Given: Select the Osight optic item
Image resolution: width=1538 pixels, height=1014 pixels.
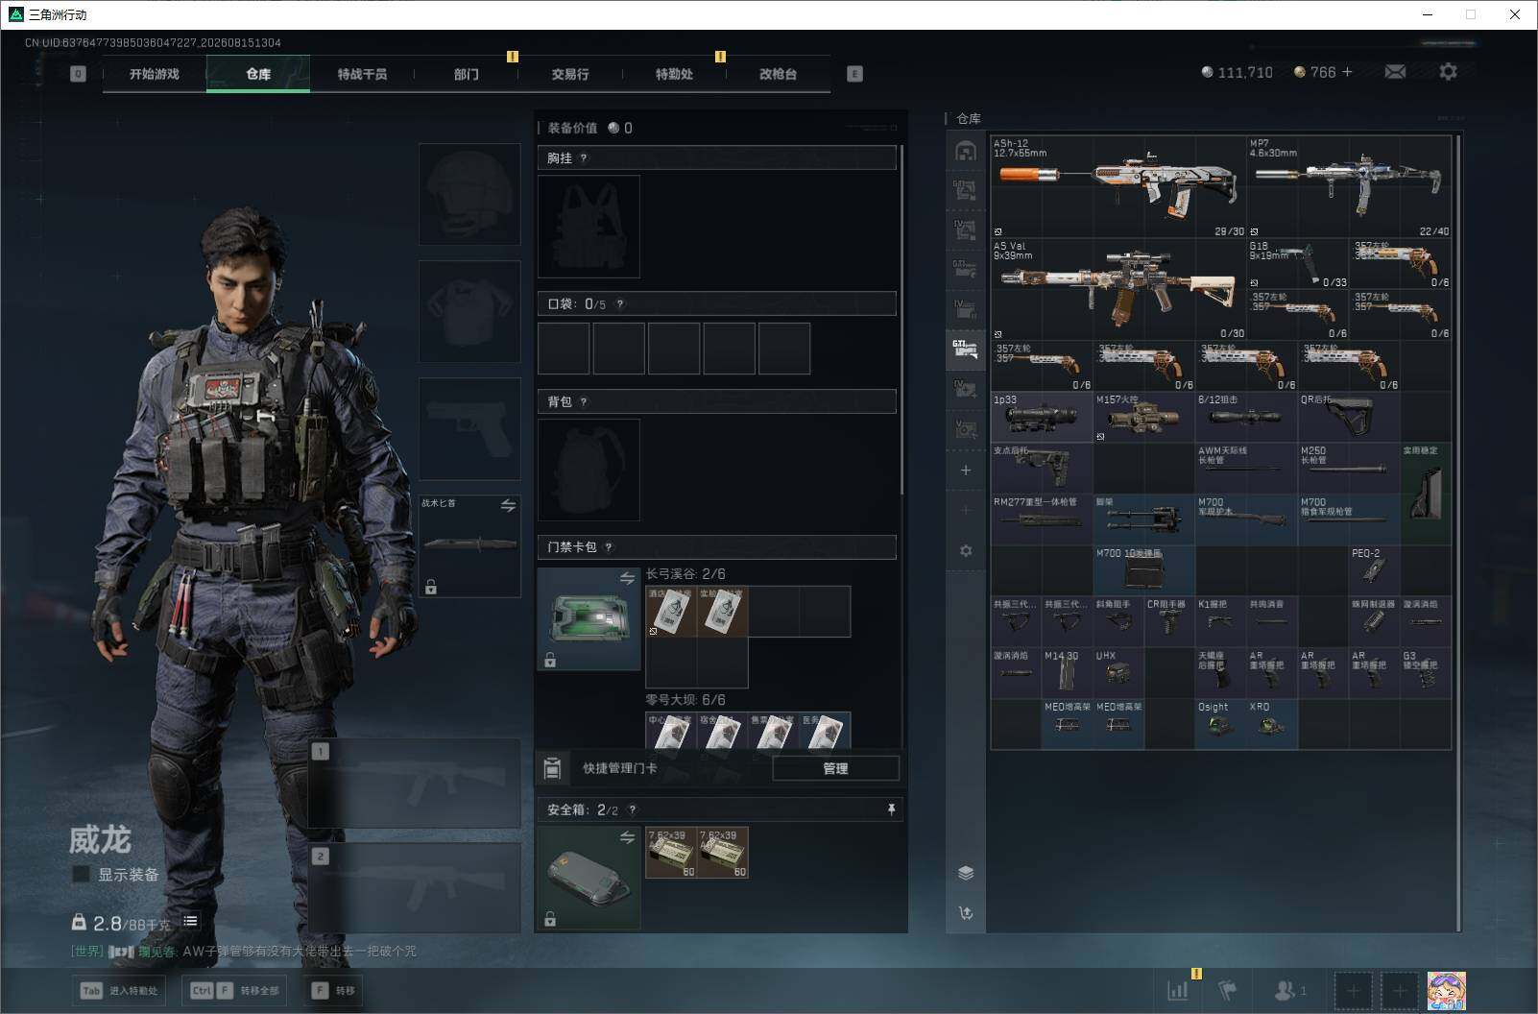Looking at the screenshot, I should point(1220,724).
